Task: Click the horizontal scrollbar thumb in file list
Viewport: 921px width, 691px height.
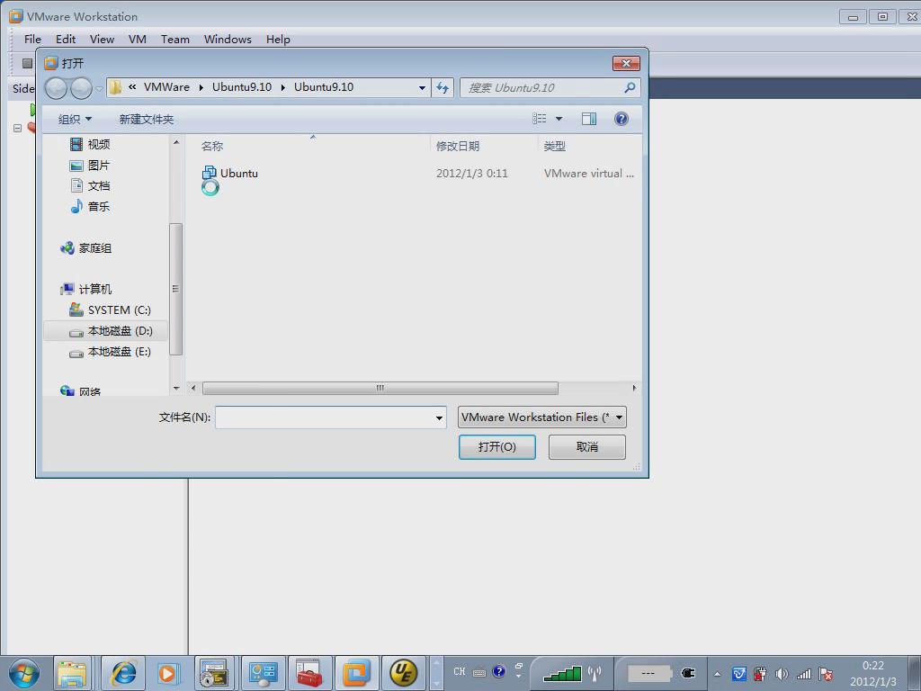Action: coord(380,389)
